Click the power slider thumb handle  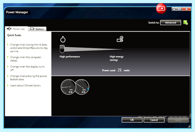tap(62, 49)
